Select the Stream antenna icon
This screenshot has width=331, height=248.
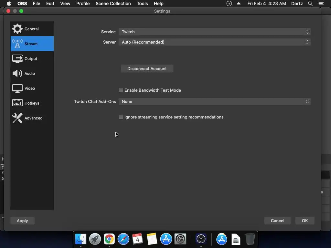[17, 44]
